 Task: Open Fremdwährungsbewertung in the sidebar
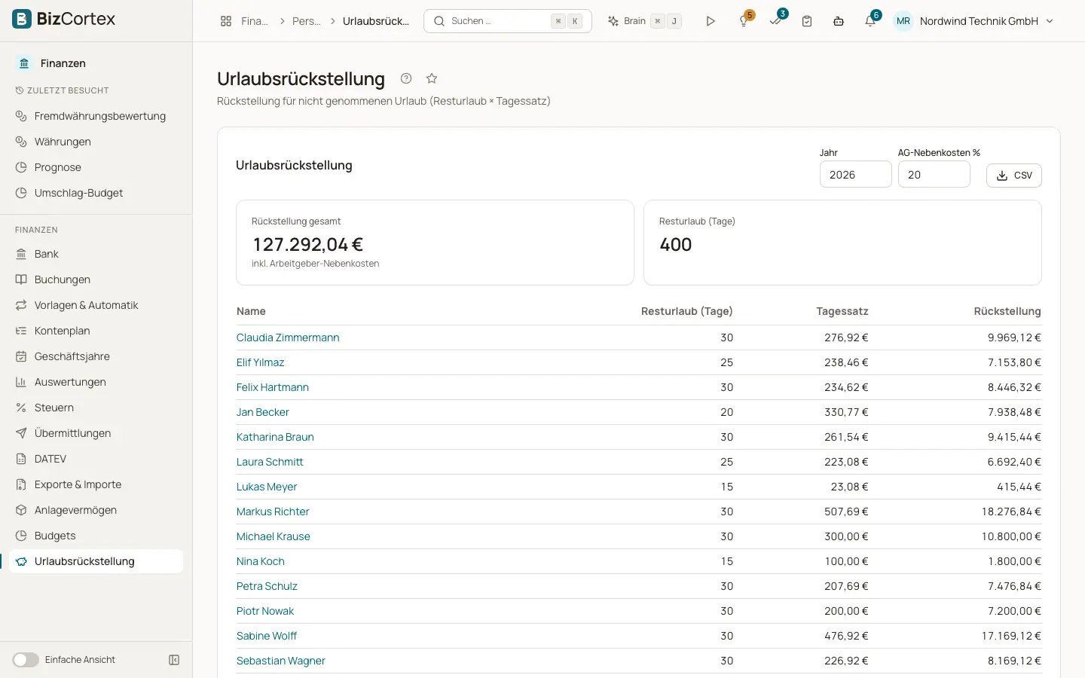[x=96, y=116]
